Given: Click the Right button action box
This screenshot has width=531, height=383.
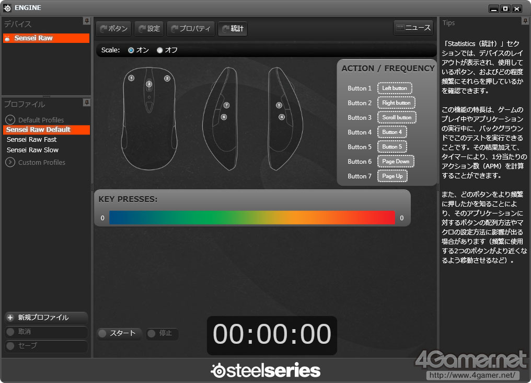Looking at the screenshot, I should [396, 103].
